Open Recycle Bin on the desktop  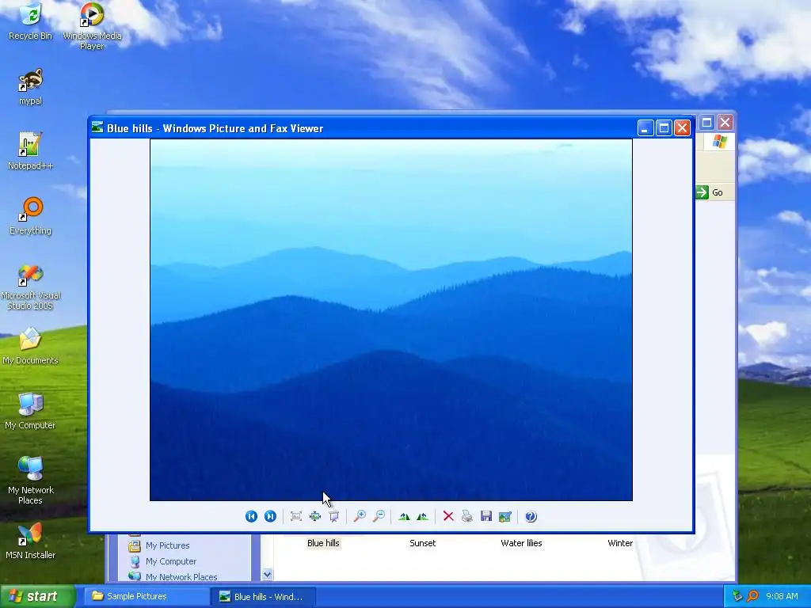pyautogui.click(x=31, y=21)
